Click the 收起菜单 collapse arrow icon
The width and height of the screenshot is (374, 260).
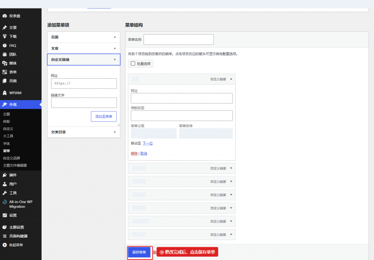point(4,245)
